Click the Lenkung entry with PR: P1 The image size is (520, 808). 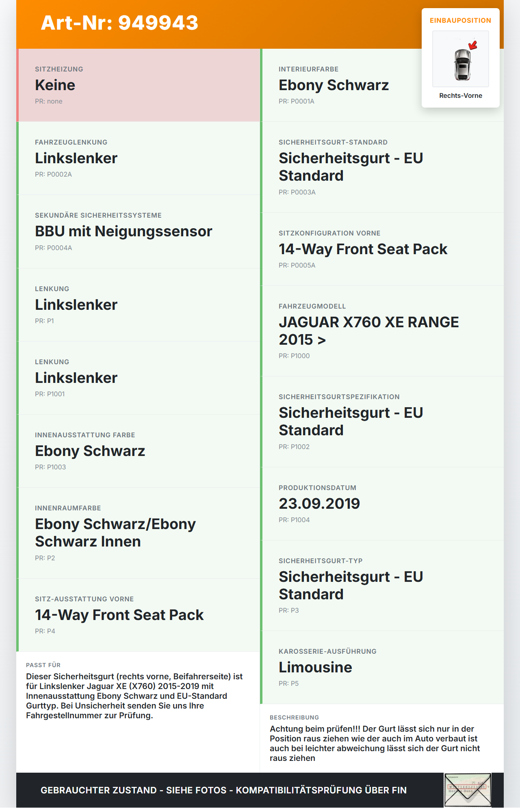coord(138,305)
